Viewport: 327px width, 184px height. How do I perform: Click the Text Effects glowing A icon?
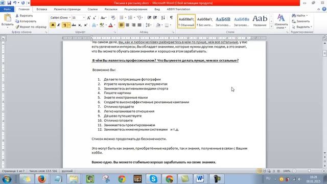click(94, 25)
